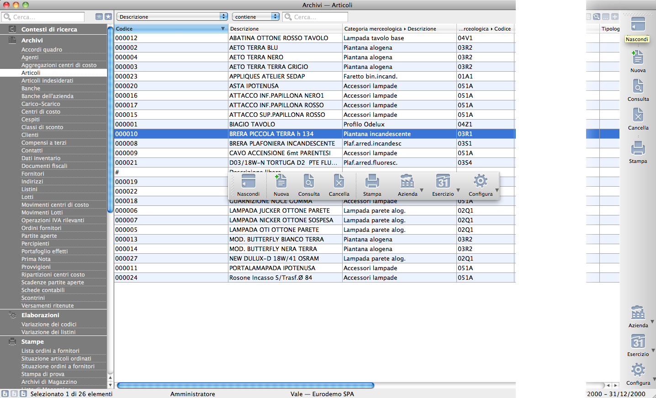
Task: Click the star favorites icon near sidebar search
Action: coord(108,17)
